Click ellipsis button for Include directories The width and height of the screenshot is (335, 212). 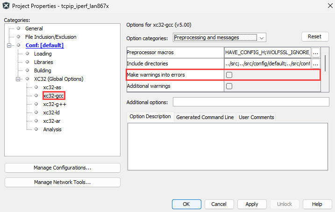coord(316,64)
